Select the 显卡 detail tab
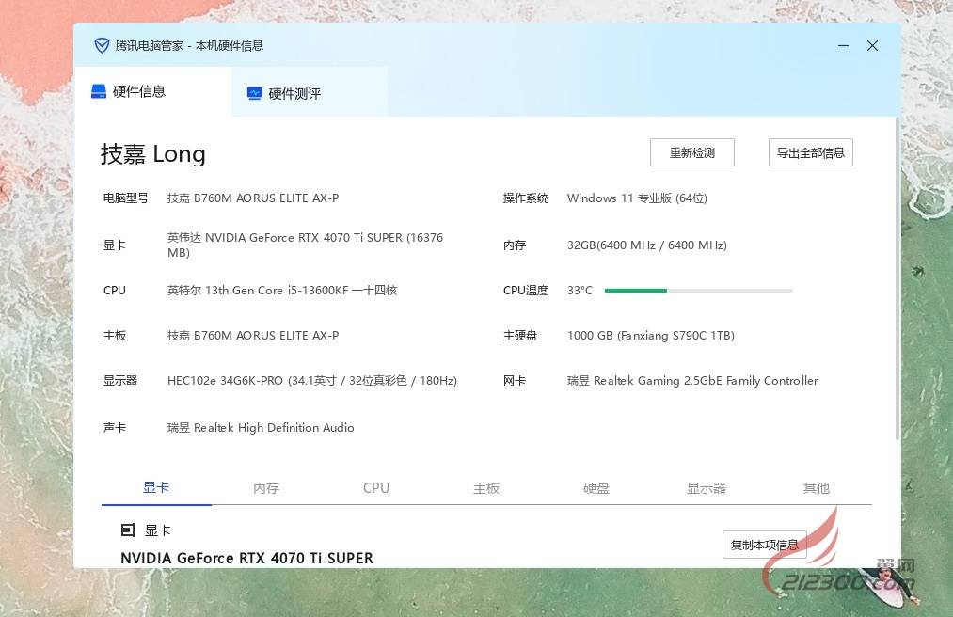 [156, 487]
